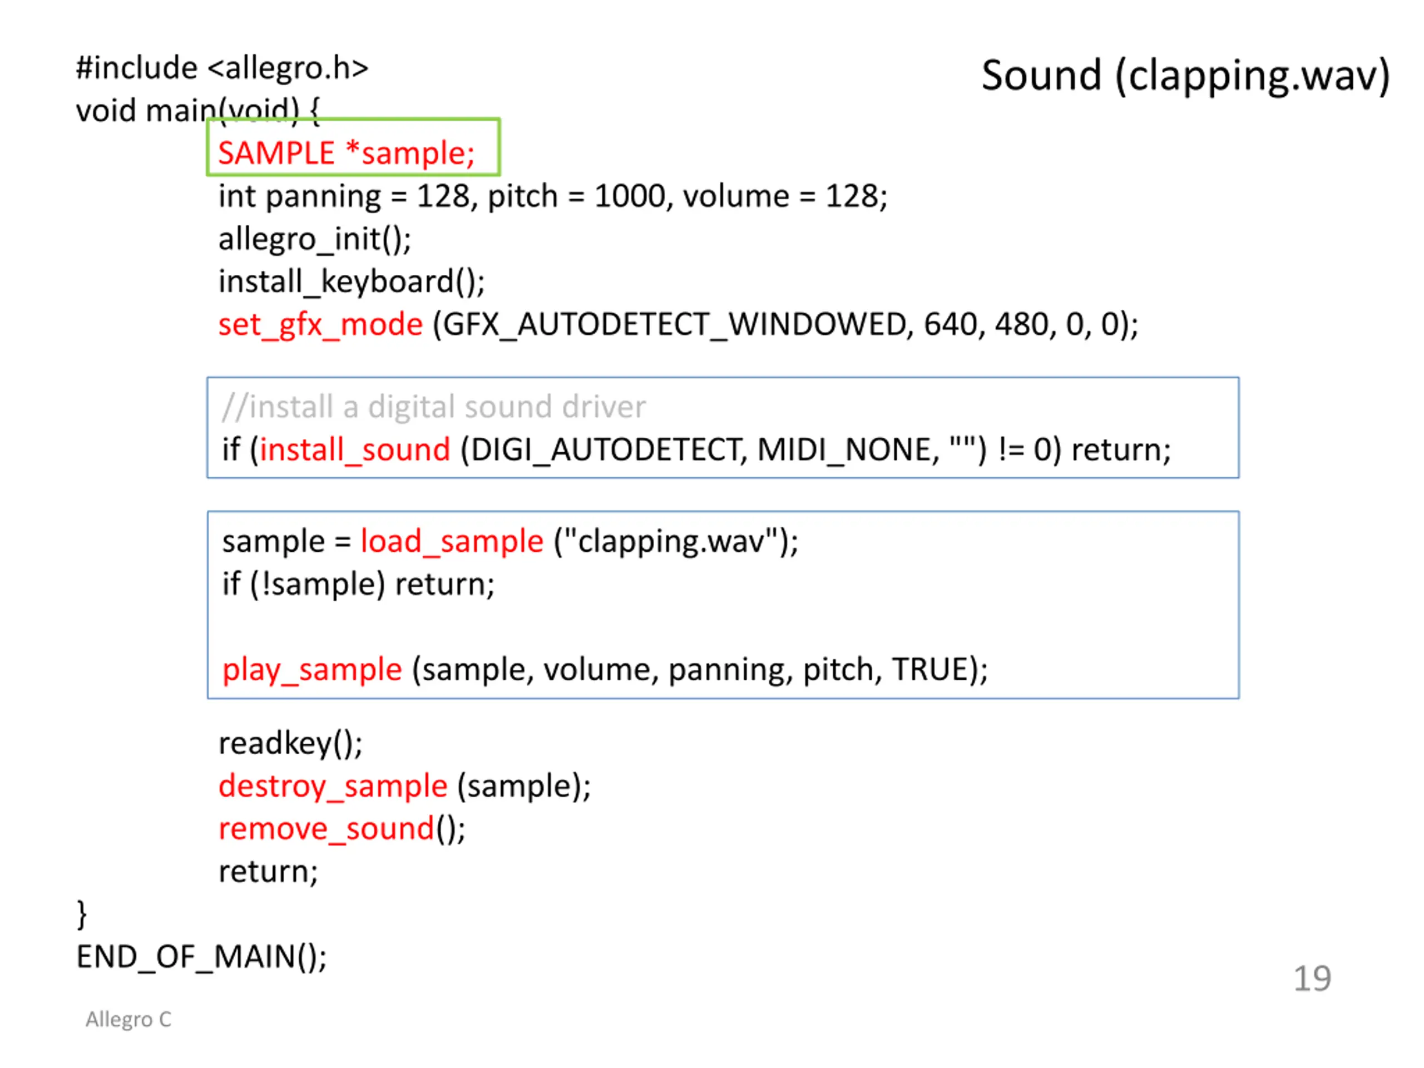Click the gray install a digital sound driver comment
This screenshot has height=1068, width=1424.
point(433,407)
